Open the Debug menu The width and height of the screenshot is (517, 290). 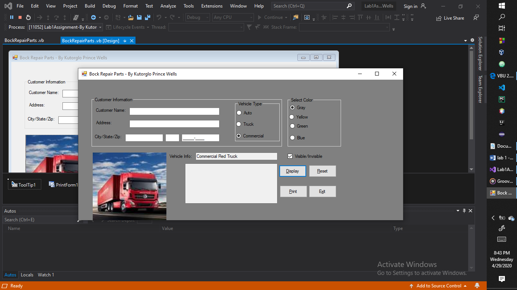109,6
